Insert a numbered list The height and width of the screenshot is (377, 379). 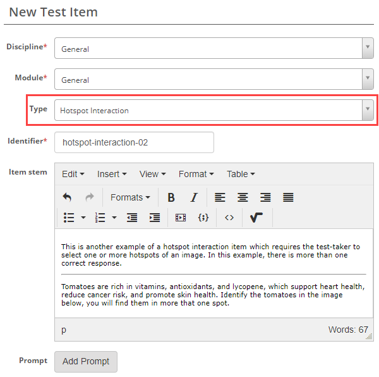(x=100, y=218)
